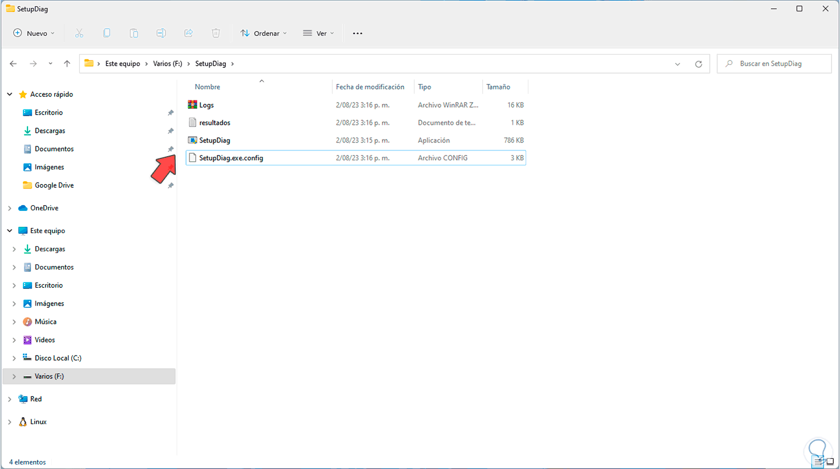Select SetupDiag.exe.config file name

coord(231,158)
